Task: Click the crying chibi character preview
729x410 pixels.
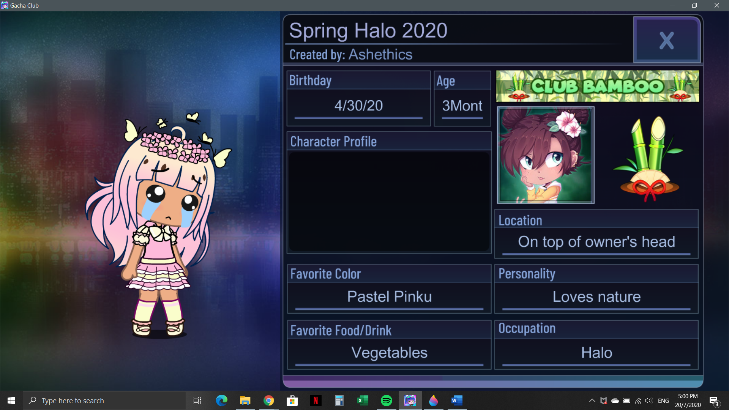Action: tap(158, 225)
